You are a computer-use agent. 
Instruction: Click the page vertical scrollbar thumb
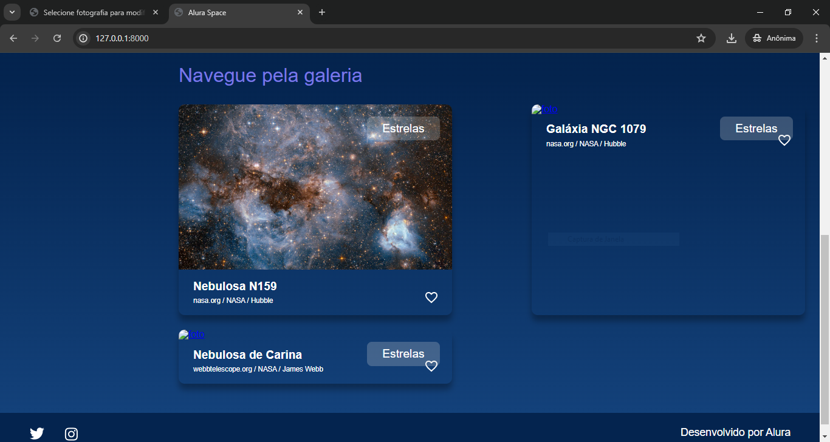point(825,330)
